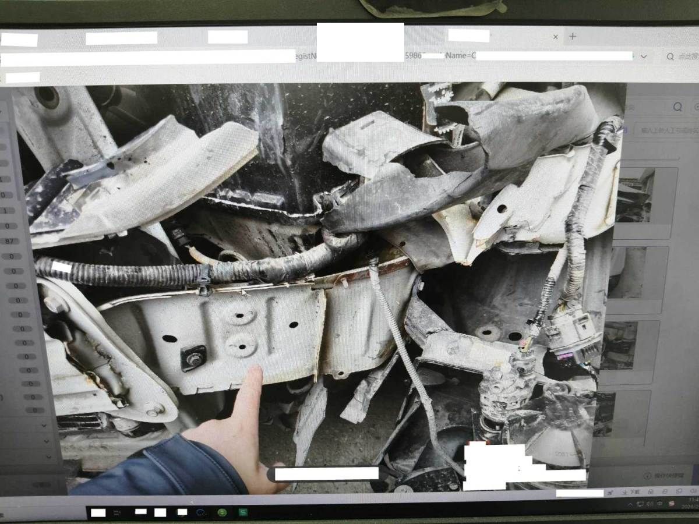The height and width of the screenshot is (524, 699).
Task: Expand the second chevron in left sidebar
Action: click(x=45, y=441)
